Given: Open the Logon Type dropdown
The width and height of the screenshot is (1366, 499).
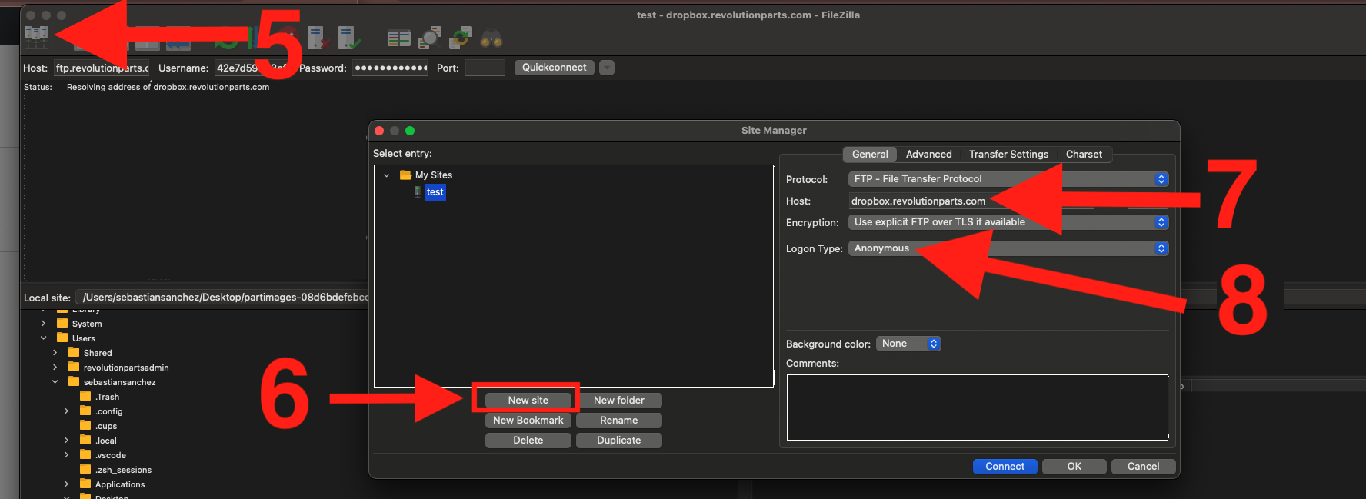Looking at the screenshot, I should click(1008, 248).
